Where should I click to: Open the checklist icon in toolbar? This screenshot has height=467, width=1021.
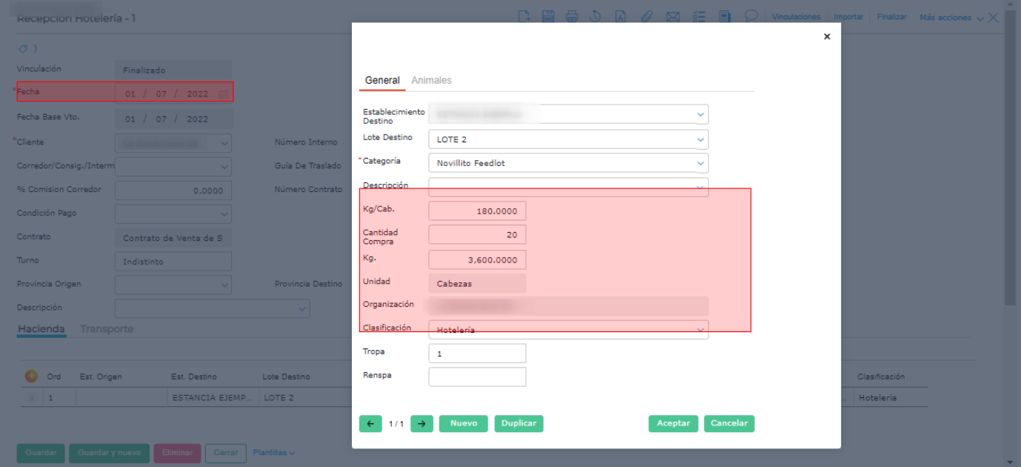[699, 16]
